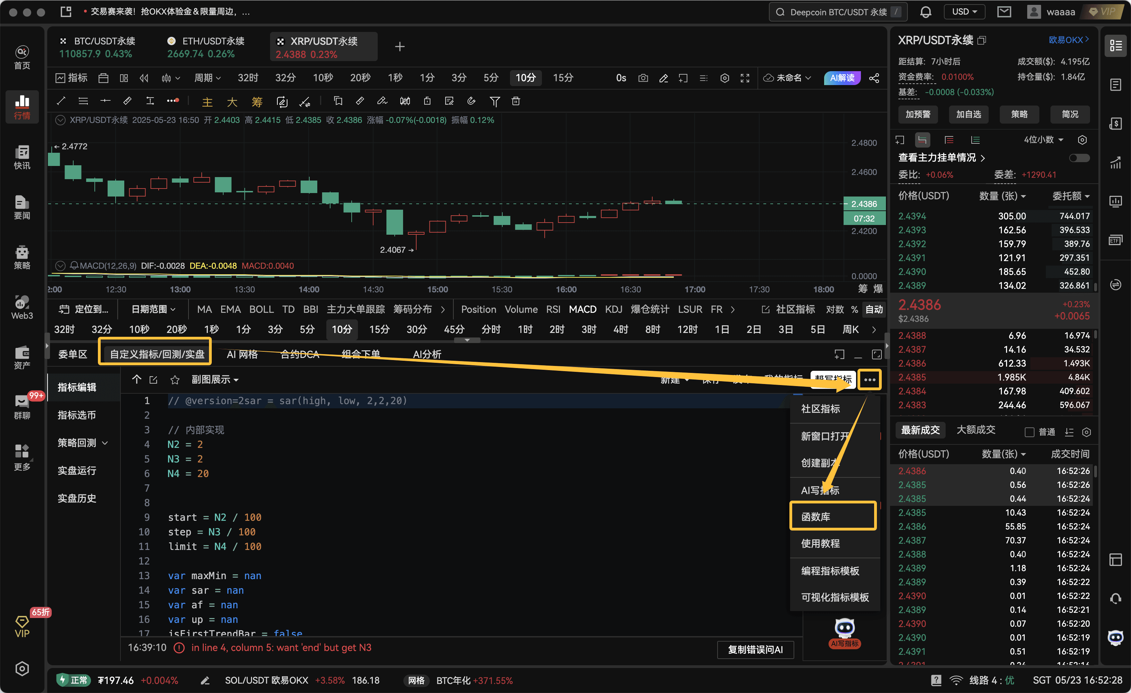
Task: Open the hexagon chart settings icon
Action: click(x=724, y=78)
